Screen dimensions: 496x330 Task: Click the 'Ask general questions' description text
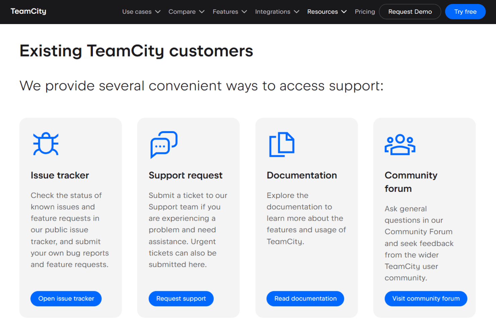[419, 243]
